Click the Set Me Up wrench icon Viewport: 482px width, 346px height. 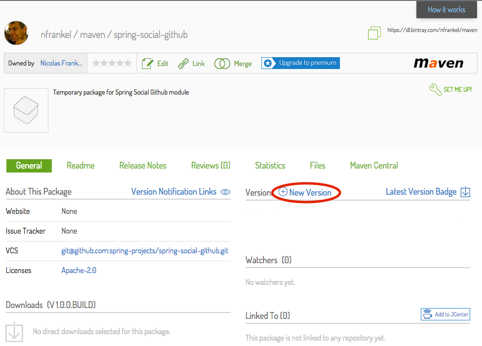pyautogui.click(x=435, y=90)
